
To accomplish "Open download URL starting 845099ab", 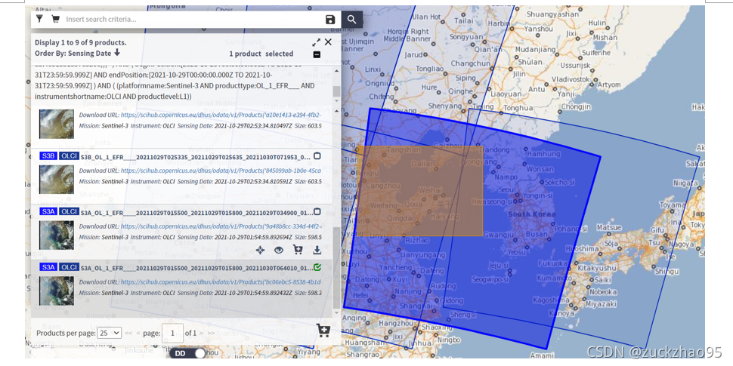I will [221, 171].
